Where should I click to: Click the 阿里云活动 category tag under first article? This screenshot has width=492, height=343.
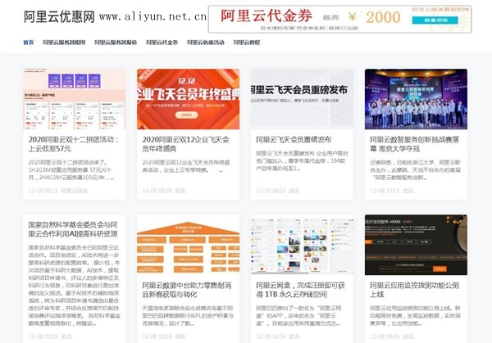(x=74, y=191)
